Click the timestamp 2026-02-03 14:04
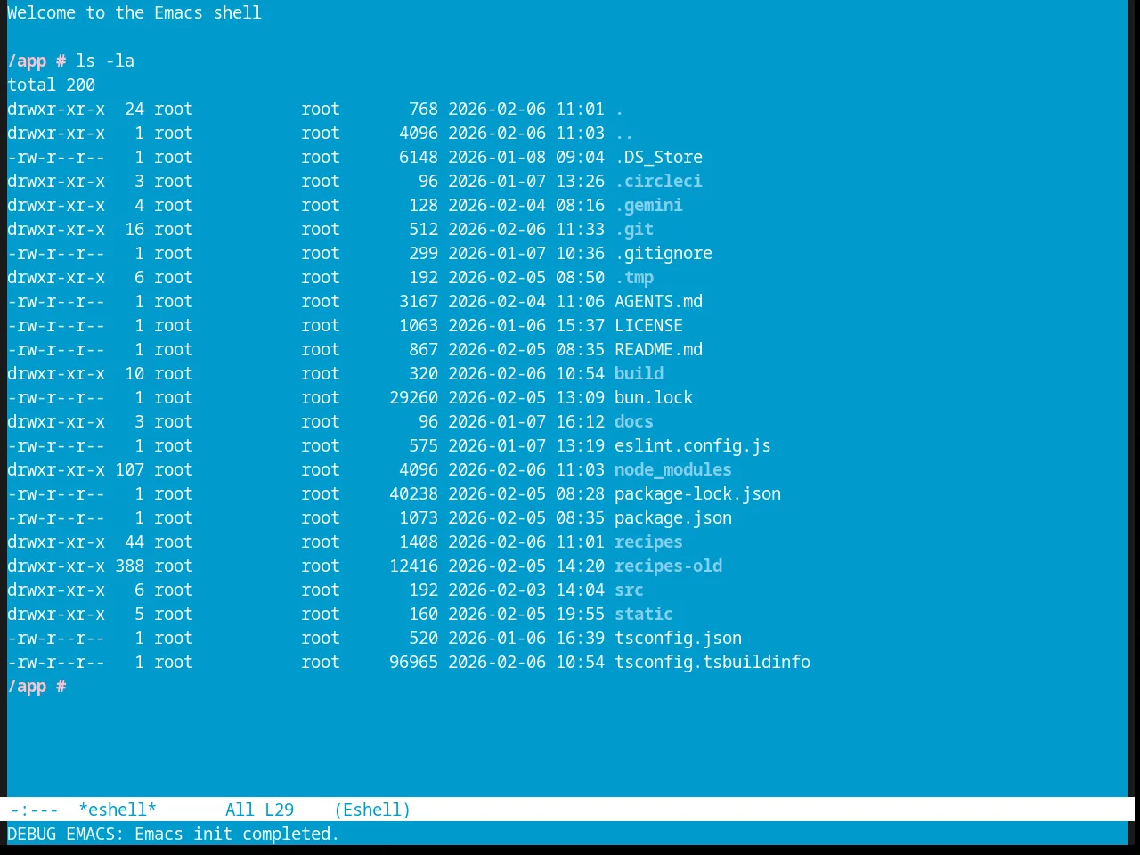Viewport: 1140px width, 855px height. tap(526, 590)
